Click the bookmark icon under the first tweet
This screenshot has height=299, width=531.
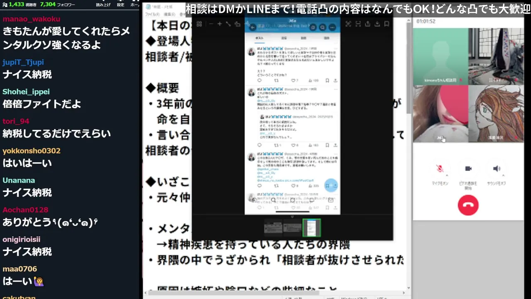(327, 80)
